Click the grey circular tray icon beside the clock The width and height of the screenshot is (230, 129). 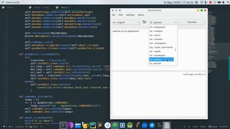(197, 3)
